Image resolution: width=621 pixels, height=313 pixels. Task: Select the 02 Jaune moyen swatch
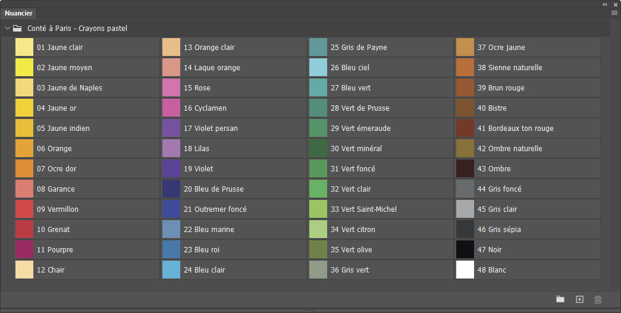point(24,68)
